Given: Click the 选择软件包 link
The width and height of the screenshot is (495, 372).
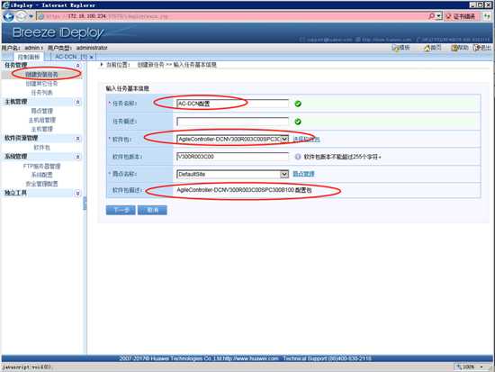Looking at the screenshot, I should point(306,139).
